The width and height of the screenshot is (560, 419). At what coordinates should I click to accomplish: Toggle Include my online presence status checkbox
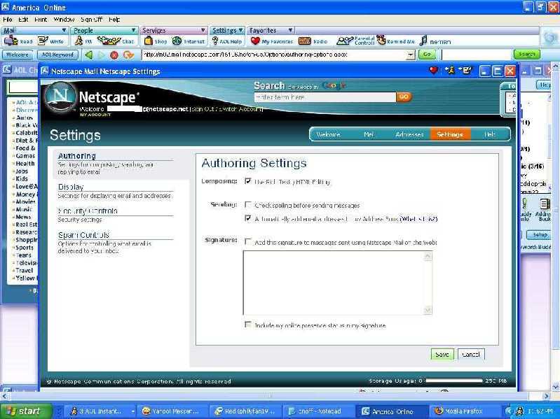coord(248,325)
